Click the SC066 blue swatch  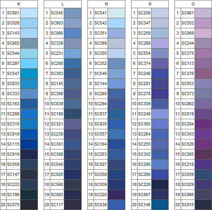[73, 33]
